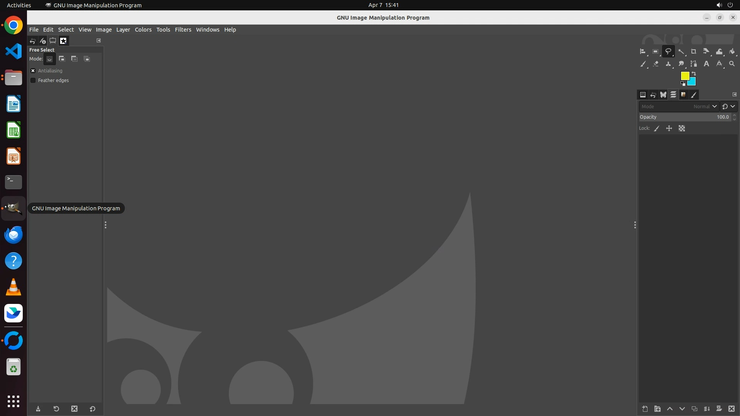This screenshot has width=740, height=416.
Task: Open the Colors menu
Action: [x=143, y=30]
